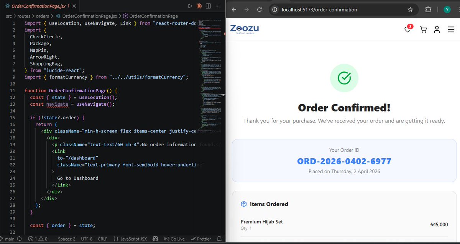Click Placed on Thursday, 2 April 2026

click(344, 171)
